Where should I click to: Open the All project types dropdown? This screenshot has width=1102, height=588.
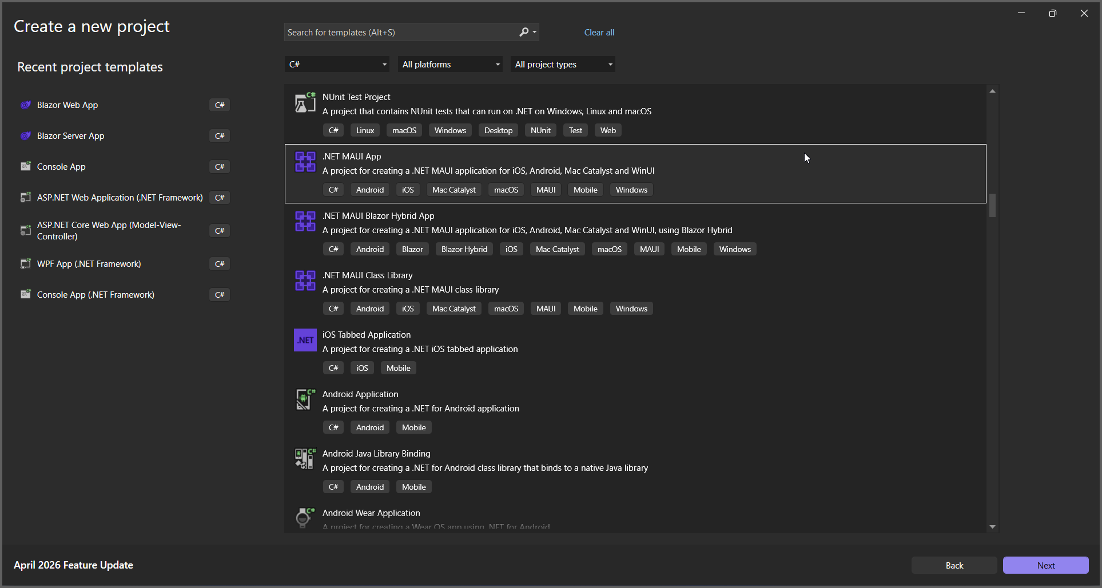pyautogui.click(x=563, y=65)
